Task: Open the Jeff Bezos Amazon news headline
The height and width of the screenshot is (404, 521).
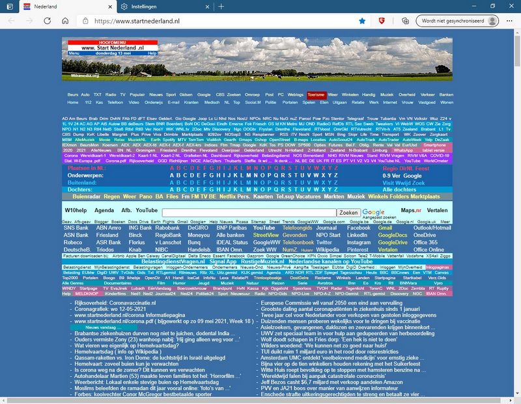Action: pos(331,382)
